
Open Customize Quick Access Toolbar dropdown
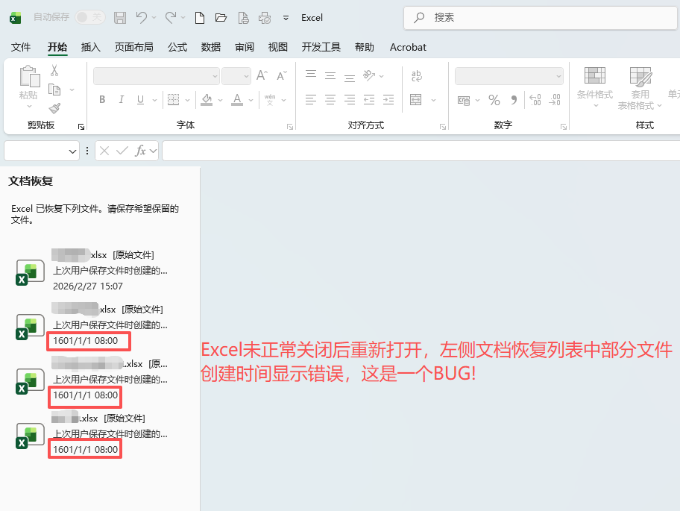click(286, 18)
